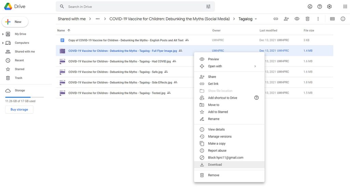Choose Manage versions menu item
This screenshot has height=191, width=350.
[x=229, y=137]
